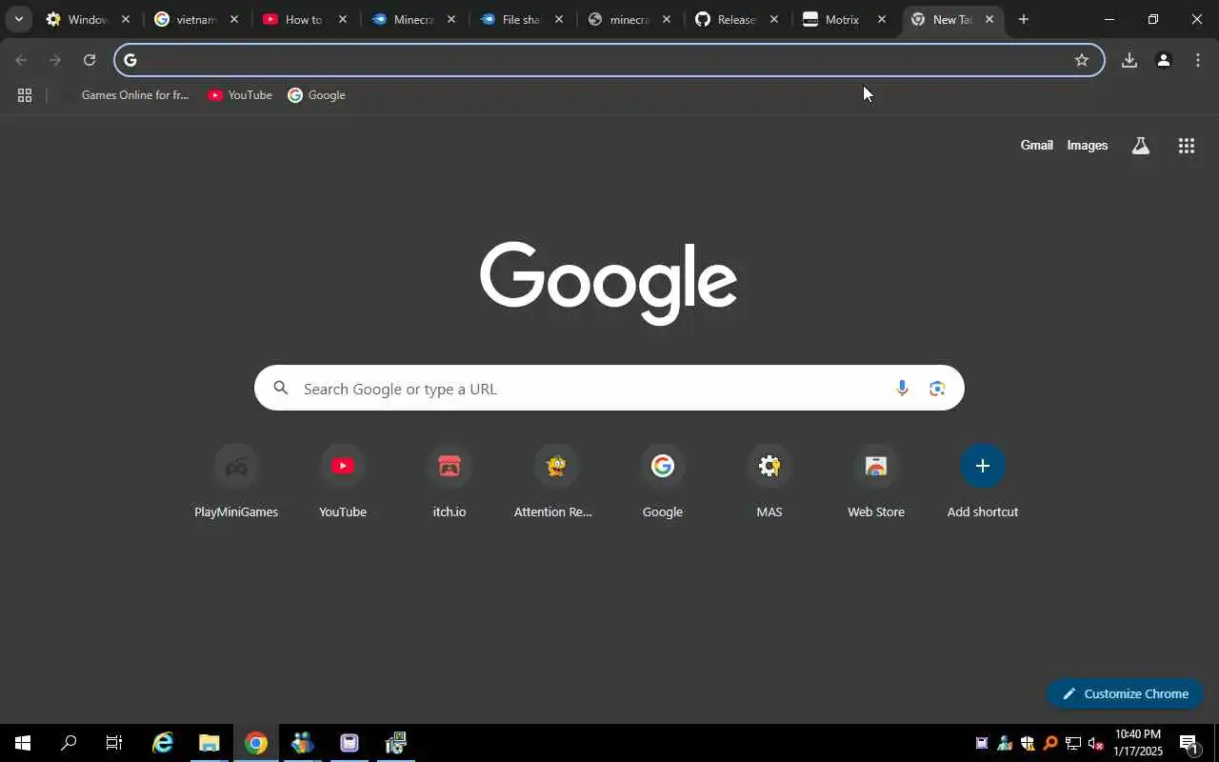Viewport: 1219px width, 762px height.
Task: Open the MAS shortcut
Action: click(769, 481)
